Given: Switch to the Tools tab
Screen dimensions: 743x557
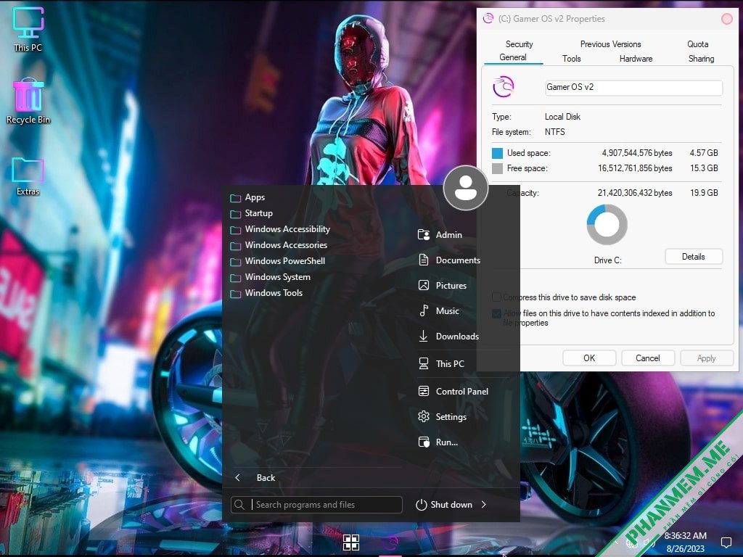Looking at the screenshot, I should [x=572, y=59].
